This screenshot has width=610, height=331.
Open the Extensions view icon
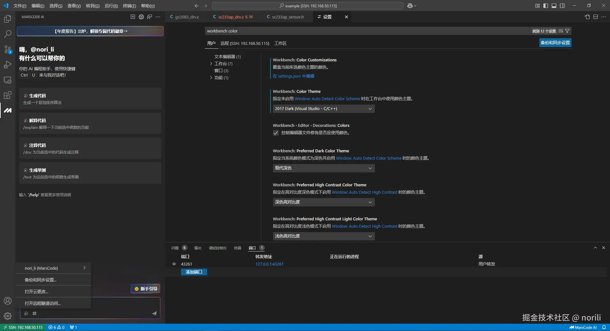tap(8, 95)
